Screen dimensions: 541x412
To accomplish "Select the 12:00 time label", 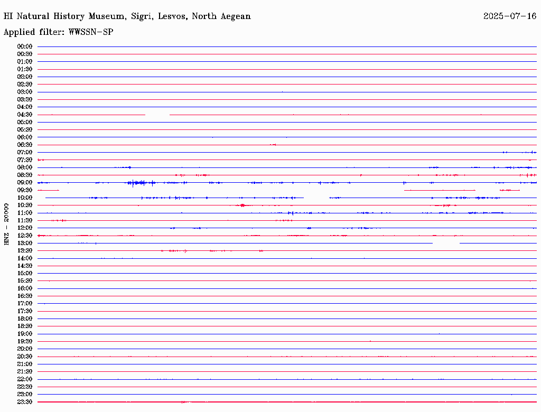I will pyautogui.click(x=25, y=228).
